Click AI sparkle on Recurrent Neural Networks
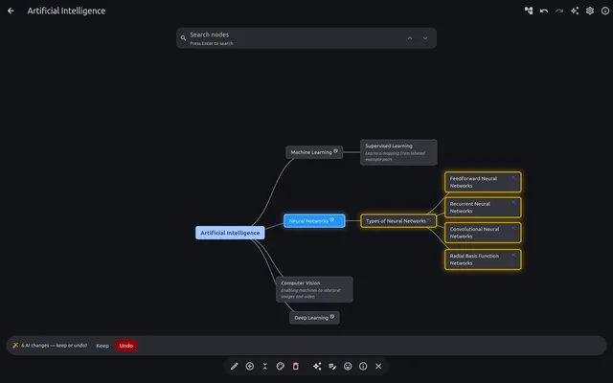Image resolution: width=613 pixels, height=383 pixels. point(513,203)
